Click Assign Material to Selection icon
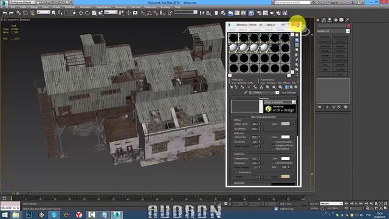Viewport: 389px width, 219px height. [x=242, y=87]
